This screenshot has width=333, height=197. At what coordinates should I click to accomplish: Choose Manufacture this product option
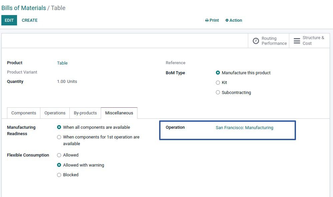pos(218,73)
